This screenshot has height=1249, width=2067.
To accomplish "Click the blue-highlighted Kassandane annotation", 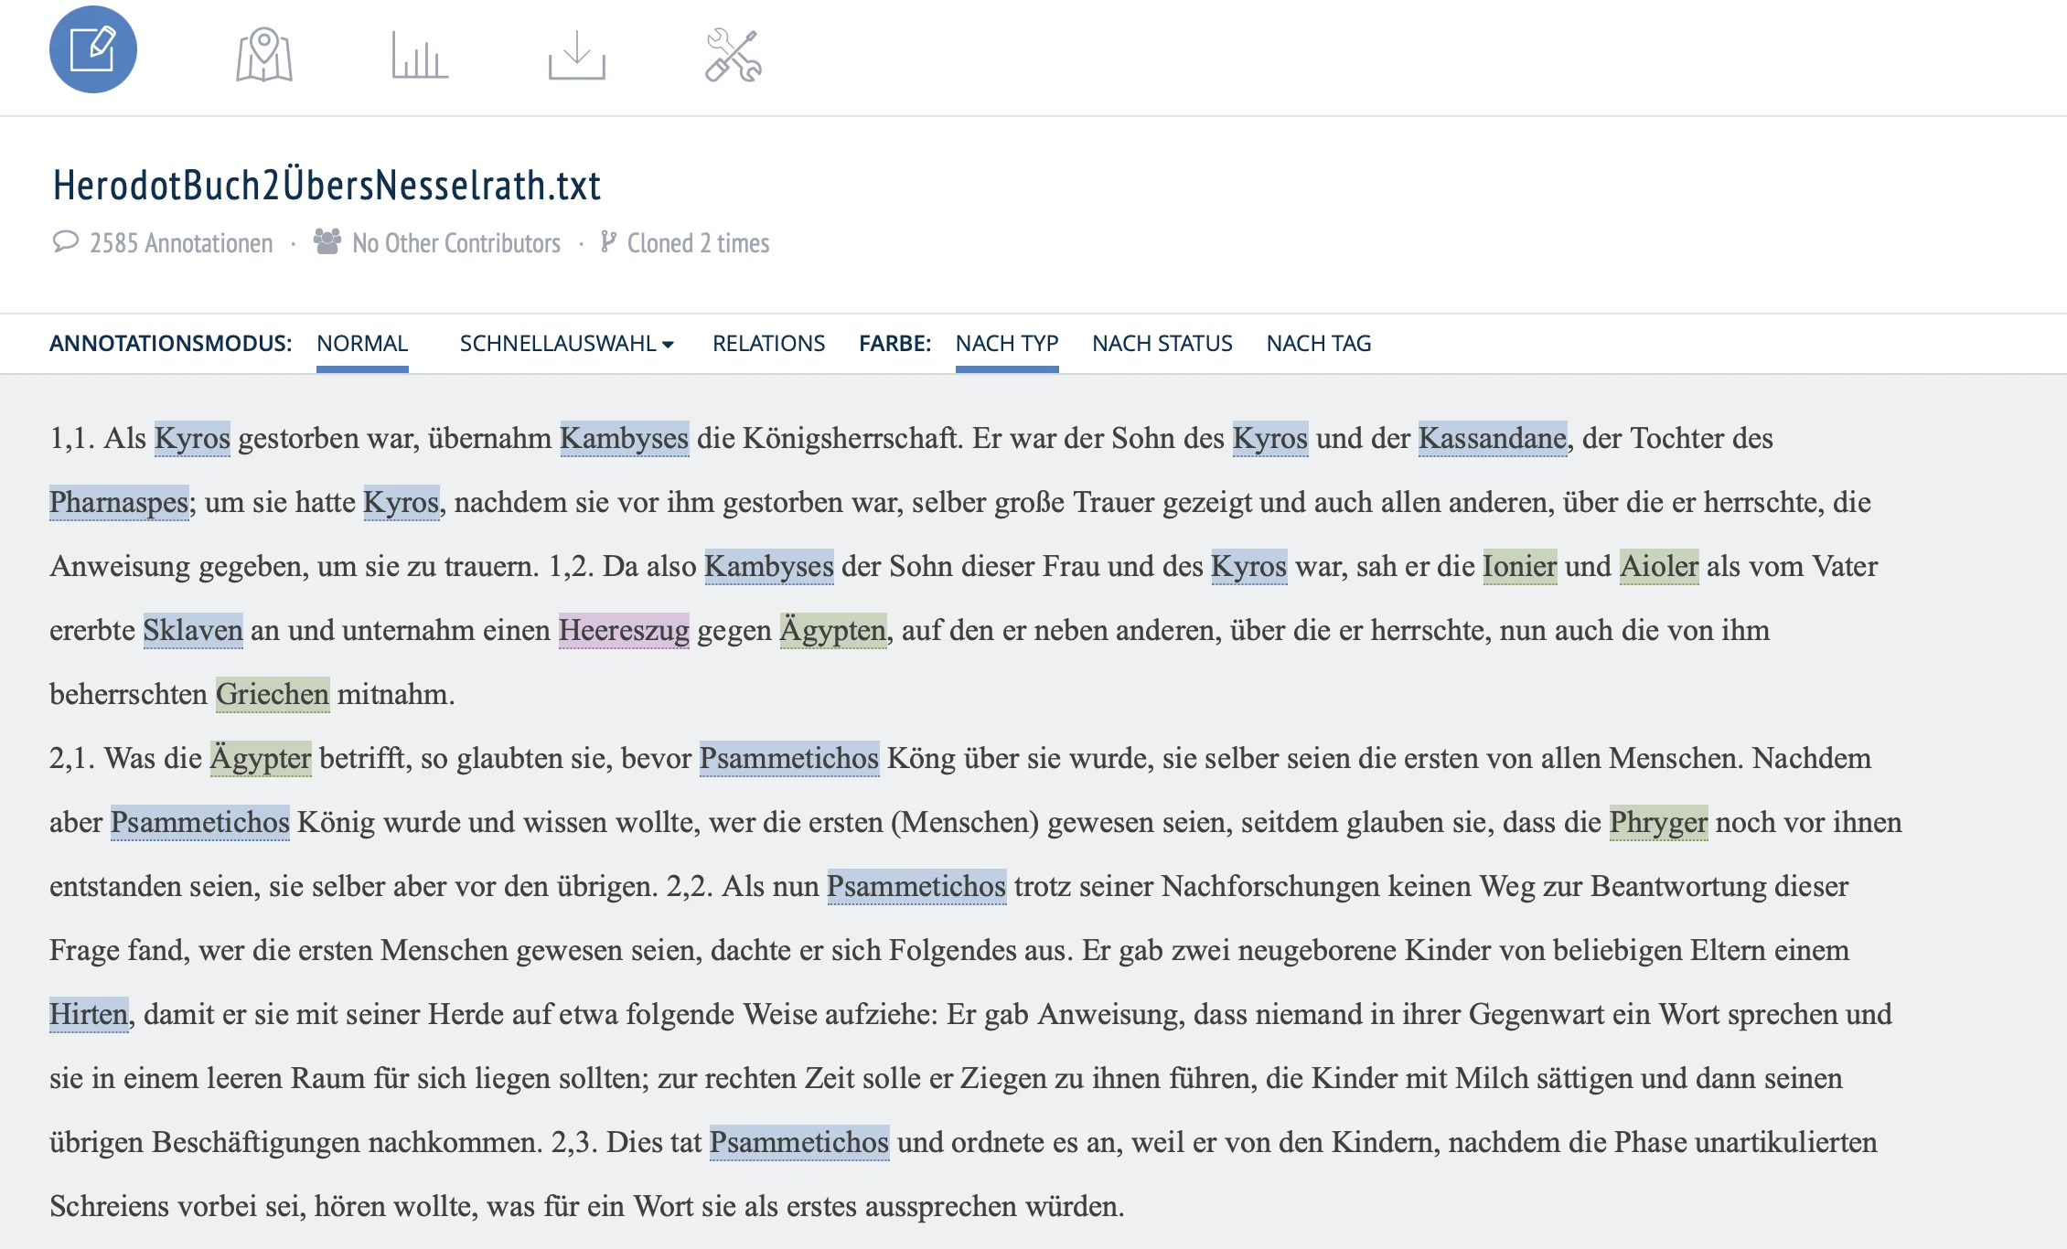I will [x=1492, y=438].
